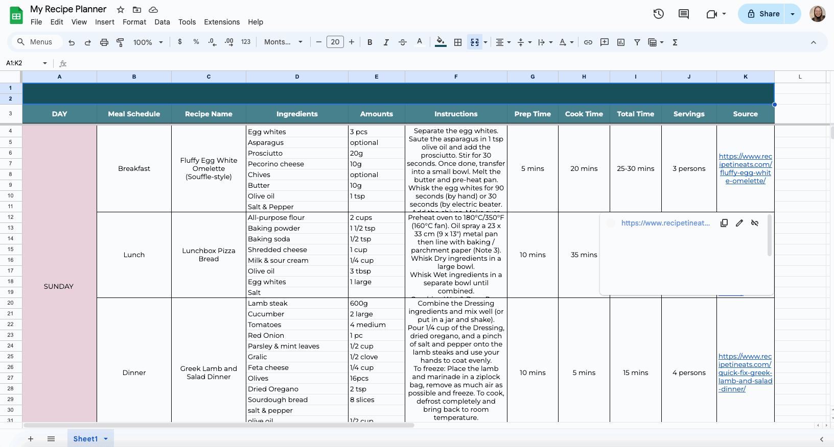This screenshot has height=447, width=834.
Task: Show all comments icon
Action: [x=684, y=14]
